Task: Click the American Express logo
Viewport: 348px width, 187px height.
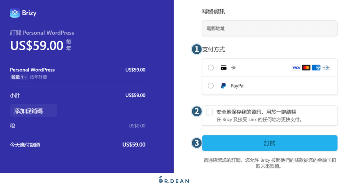Action: click(316, 68)
